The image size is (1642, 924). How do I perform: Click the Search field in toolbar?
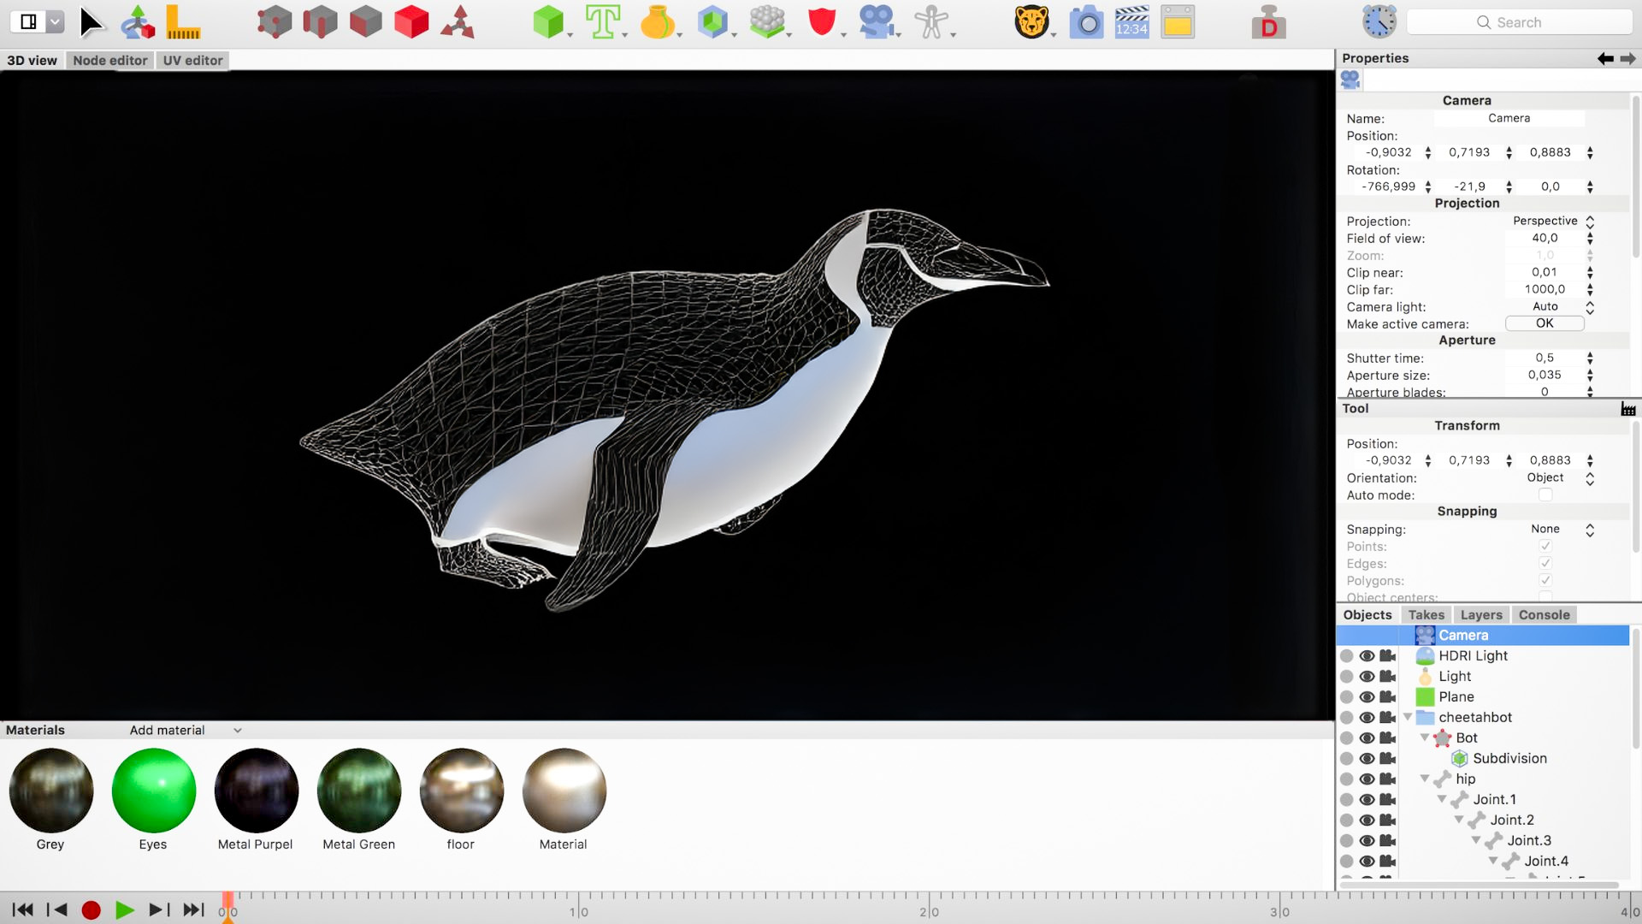[1519, 22]
